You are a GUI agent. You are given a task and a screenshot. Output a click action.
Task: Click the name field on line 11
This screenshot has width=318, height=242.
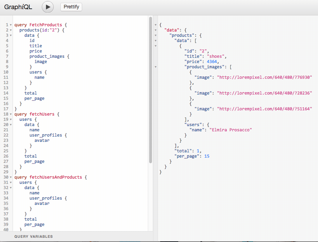(x=39, y=77)
